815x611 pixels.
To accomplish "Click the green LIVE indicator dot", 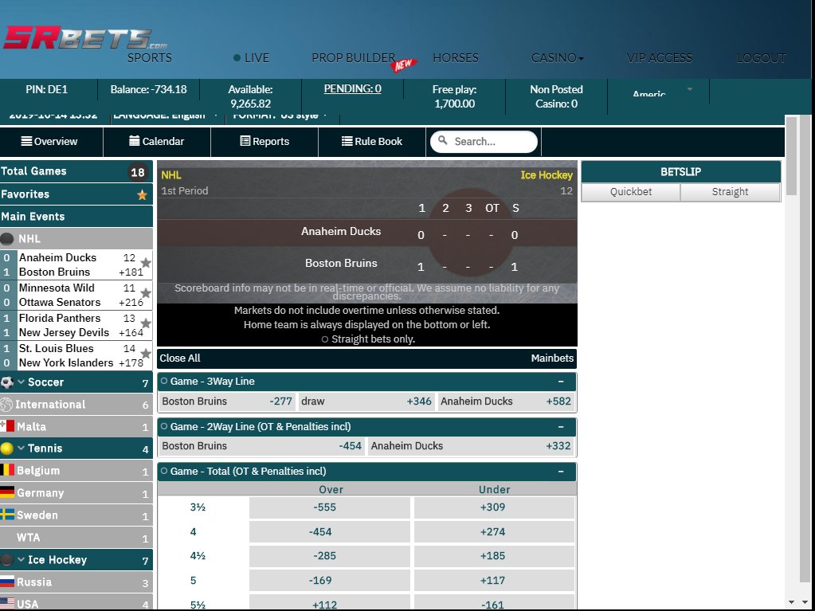I will tap(237, 57).
